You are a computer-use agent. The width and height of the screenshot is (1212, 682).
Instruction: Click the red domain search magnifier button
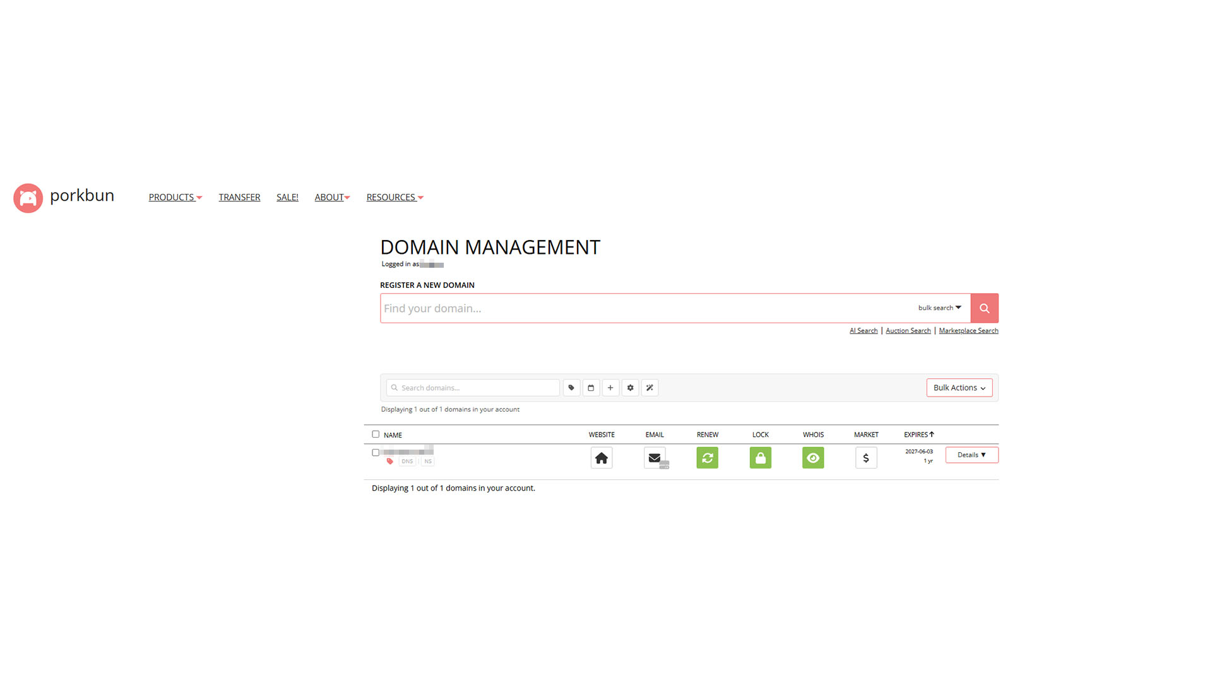tap(984, 308)
